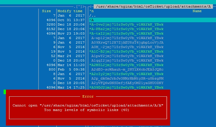Select file *A-PBs2jmj7l5rSw0yVb_vlWAYkK_YBwk
This screenshot has width=216, height=127.
pyautogui.click(x=126, y=29)
